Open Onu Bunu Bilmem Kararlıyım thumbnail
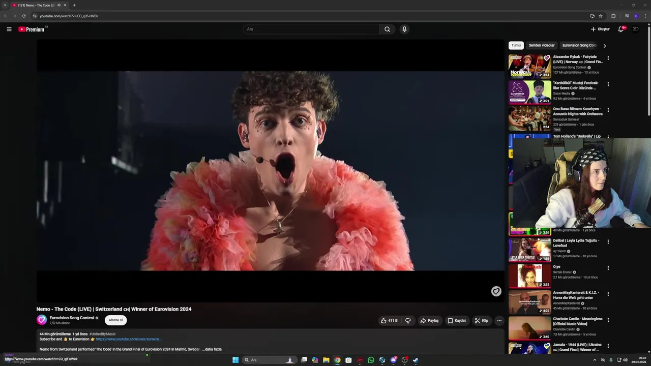The image size is (651, 366). [529, 117]
